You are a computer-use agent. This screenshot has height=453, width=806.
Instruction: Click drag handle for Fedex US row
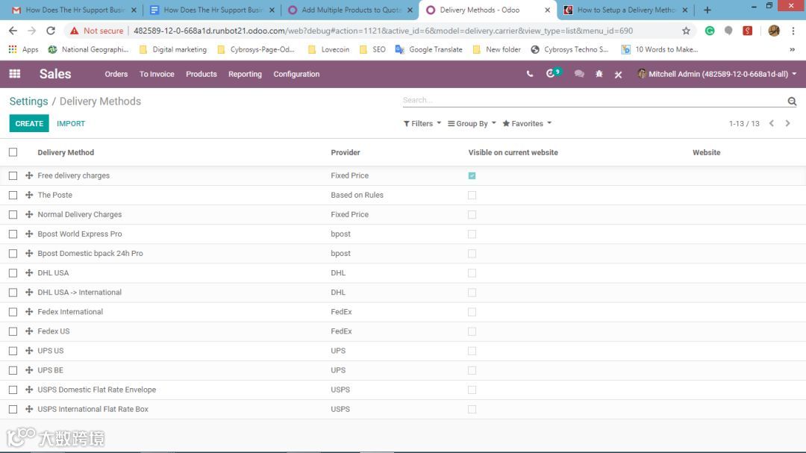point(29,331)
